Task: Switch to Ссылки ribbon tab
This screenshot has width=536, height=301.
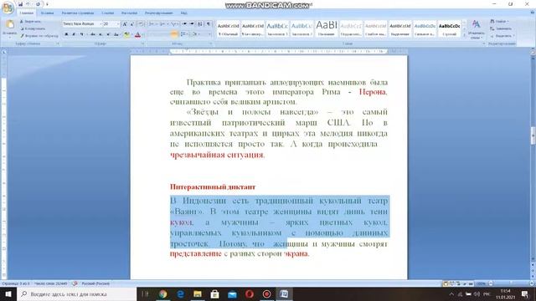Action: 107,13
